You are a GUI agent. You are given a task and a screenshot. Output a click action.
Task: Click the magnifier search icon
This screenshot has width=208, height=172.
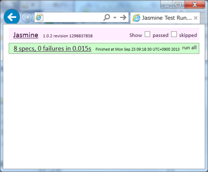coord(107,18)
